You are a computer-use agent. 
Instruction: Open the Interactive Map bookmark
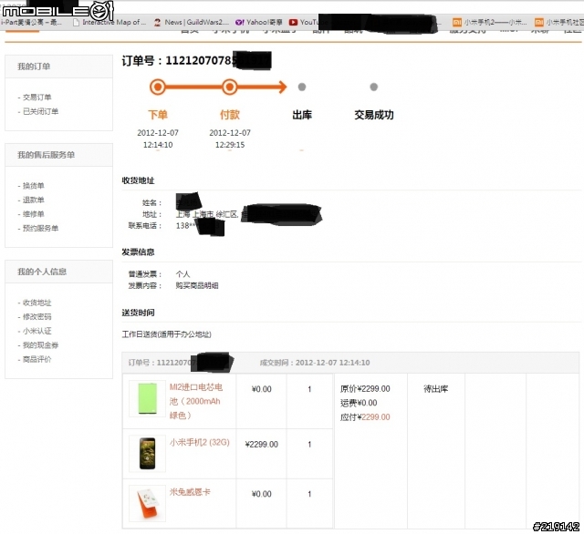tap(109, 22)
